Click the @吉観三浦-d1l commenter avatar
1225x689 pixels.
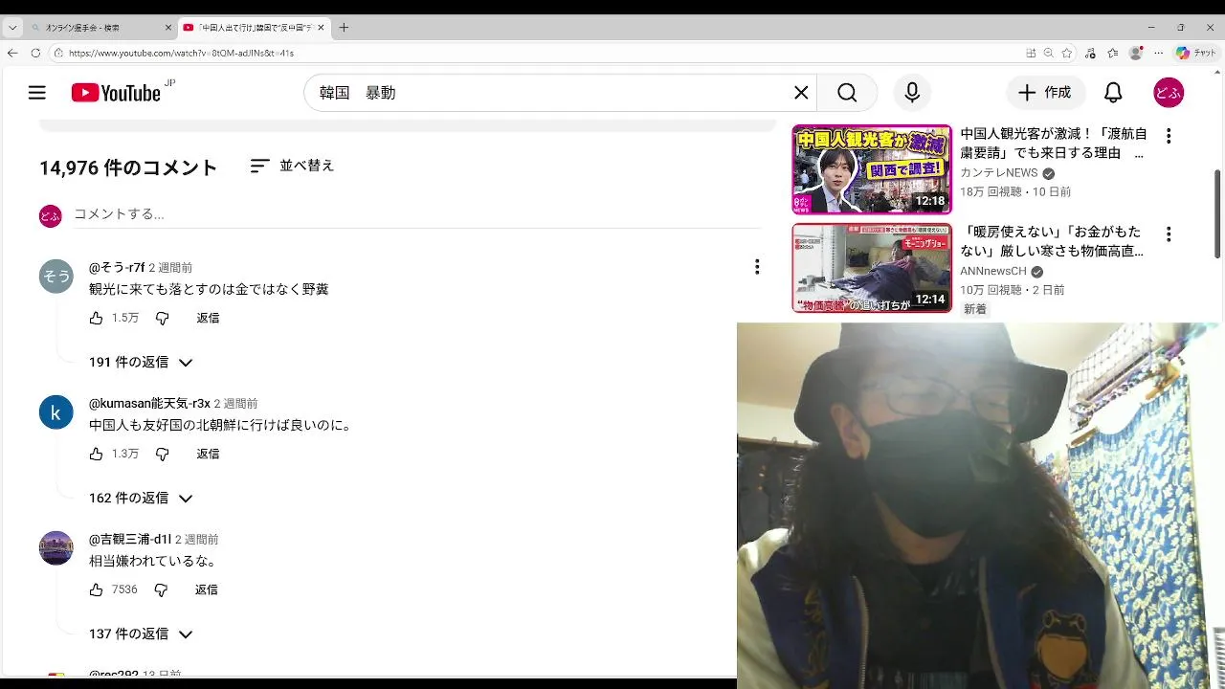point(56,548)
